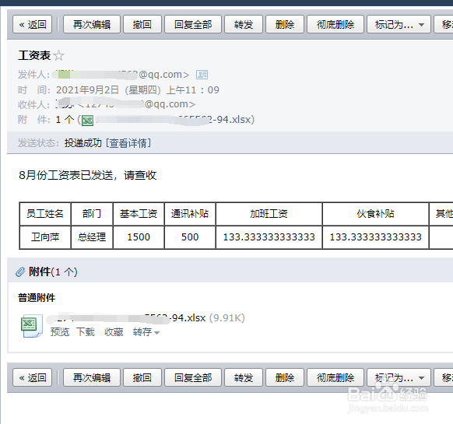Click top 转发 button
Screen dimensions: 453x424
244,25
